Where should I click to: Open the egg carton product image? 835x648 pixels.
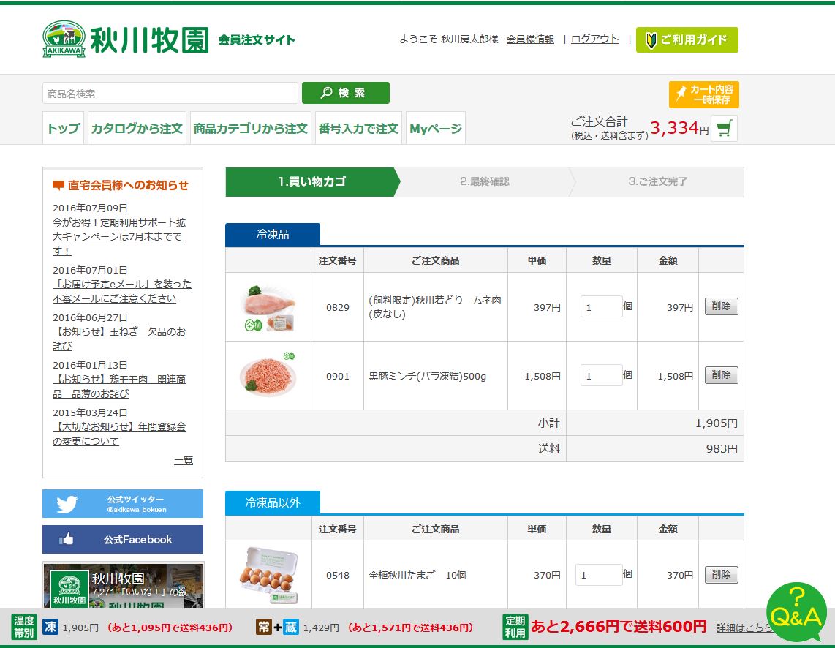[x=268, y=575]
